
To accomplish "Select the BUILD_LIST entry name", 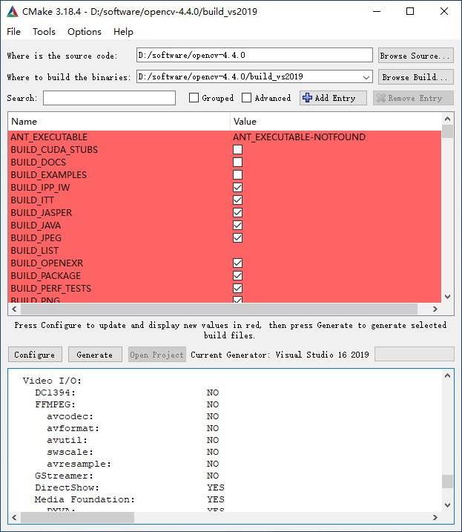I will pos(35,251).
